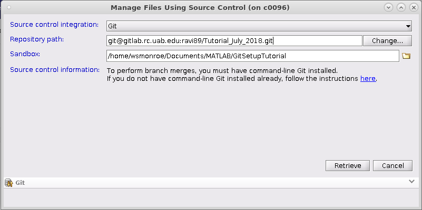This screenshot has height=210, width=422.
Task: Click the branch merges information text
Action: coord(222,70)
